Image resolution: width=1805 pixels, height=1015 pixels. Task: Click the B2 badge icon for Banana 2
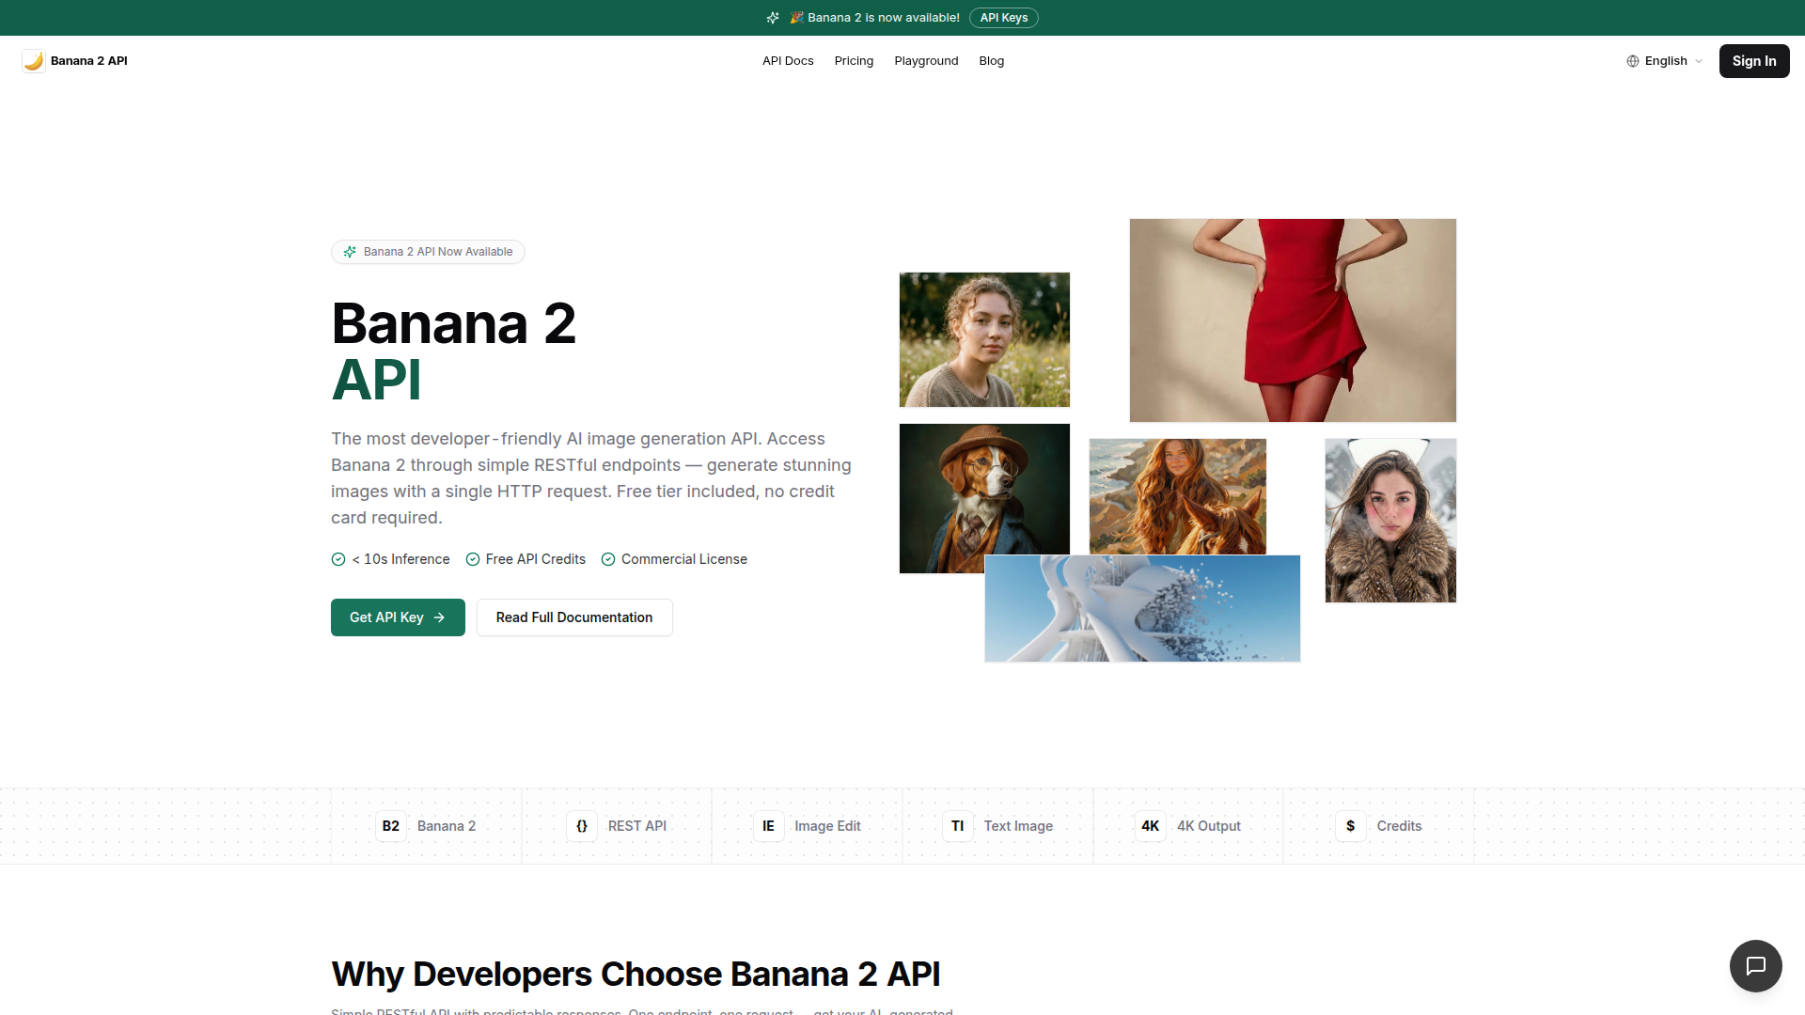tap(391, 826)
